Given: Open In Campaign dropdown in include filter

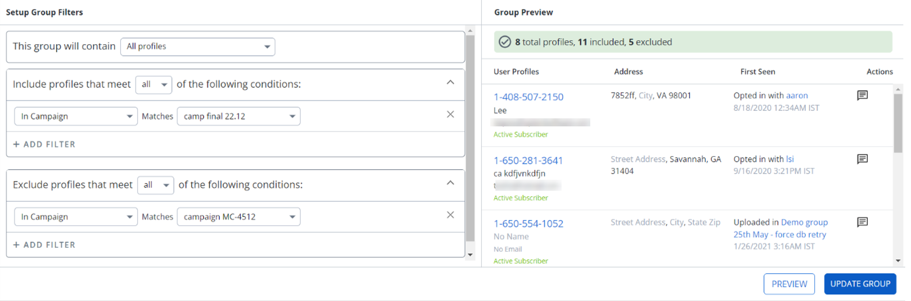Looking at the screenshot, I should point(76,117).
